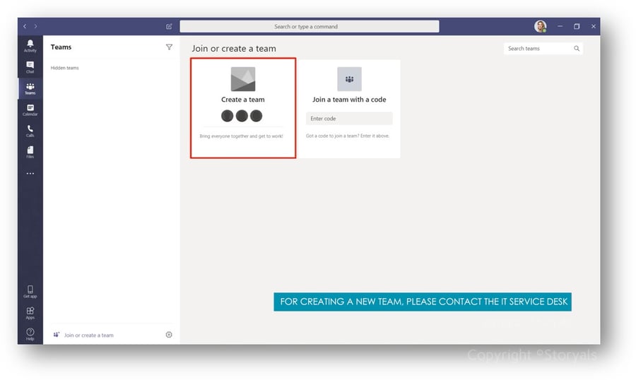
Task: Expand the Hidden teams section
Action: pos(64,68)
